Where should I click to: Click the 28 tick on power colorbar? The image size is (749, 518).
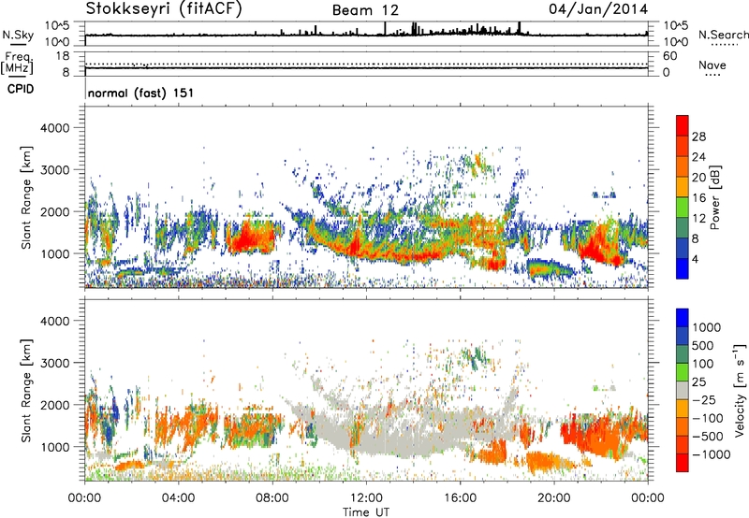click(x=698, y=137)
